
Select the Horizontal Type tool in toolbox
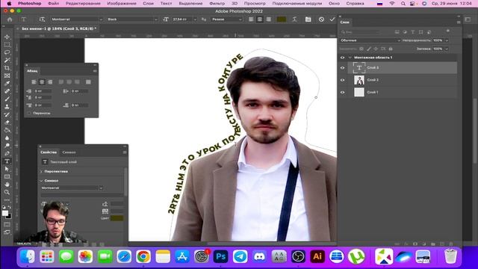point(7,161)
